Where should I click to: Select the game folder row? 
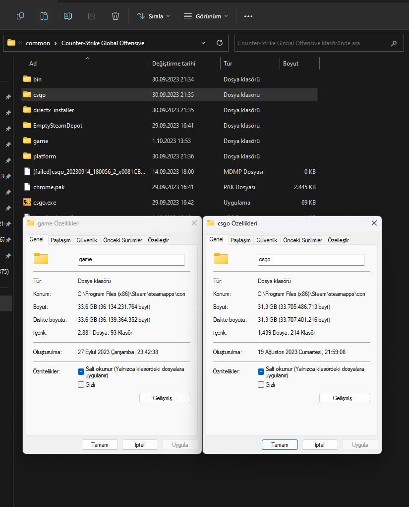(170, 141)
